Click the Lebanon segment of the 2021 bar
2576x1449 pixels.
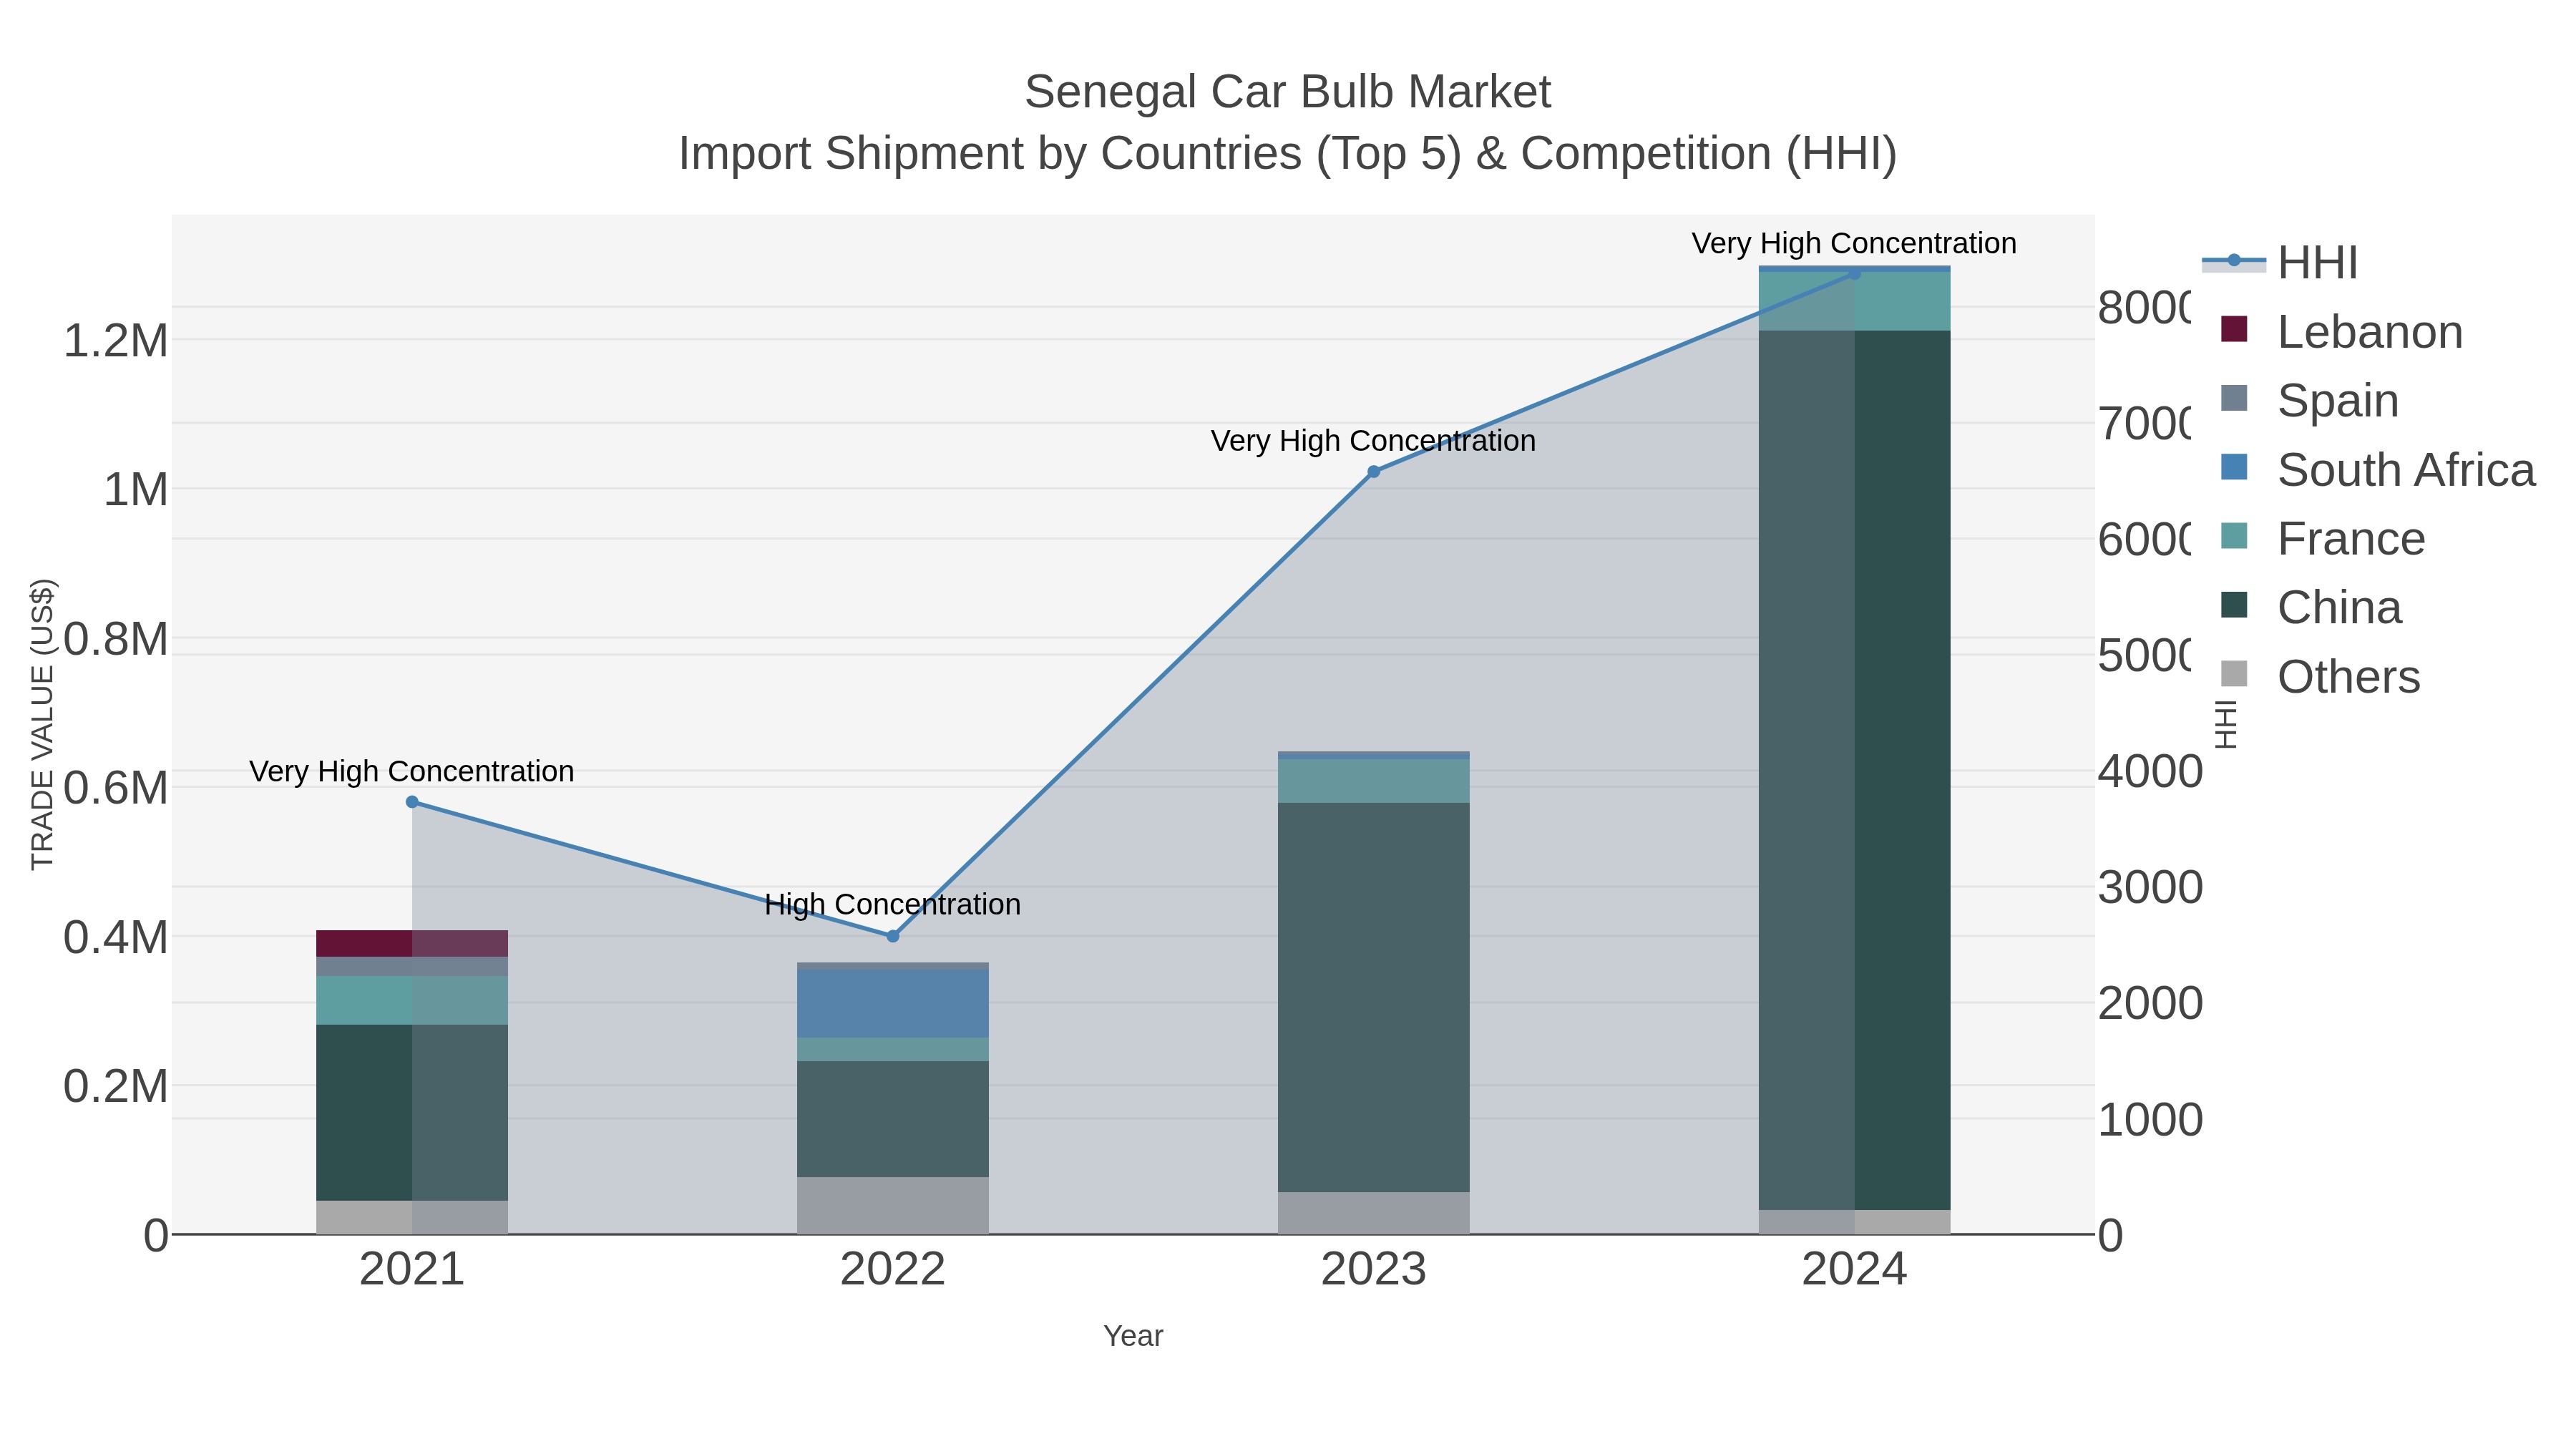(x=412, y=944)
